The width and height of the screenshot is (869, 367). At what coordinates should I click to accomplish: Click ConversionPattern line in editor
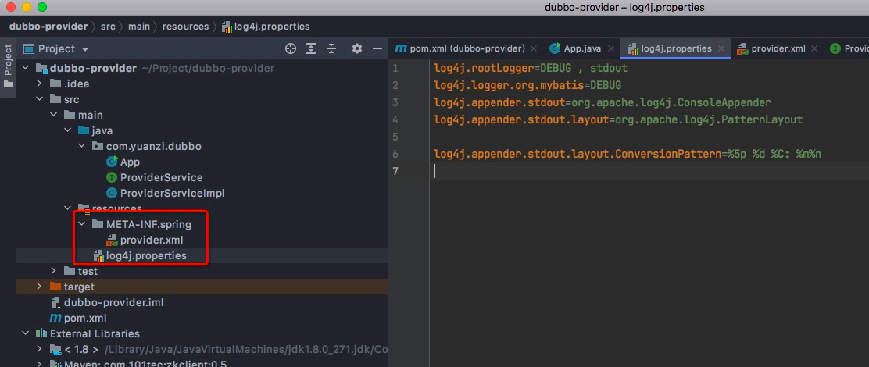point(628,154)
